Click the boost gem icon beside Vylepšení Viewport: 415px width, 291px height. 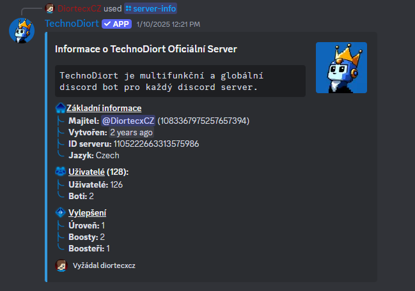pyautogui.click(x=61, y=213)
